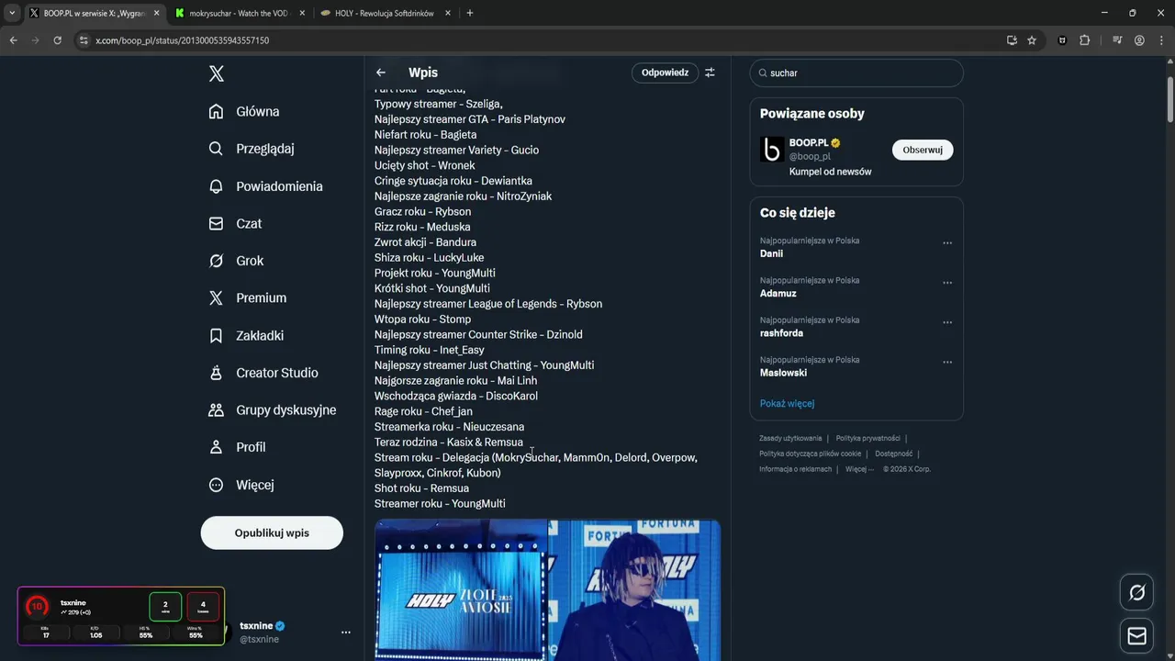
Task: Open the Więcej circle icon
Action: click(x=216, y=485)
